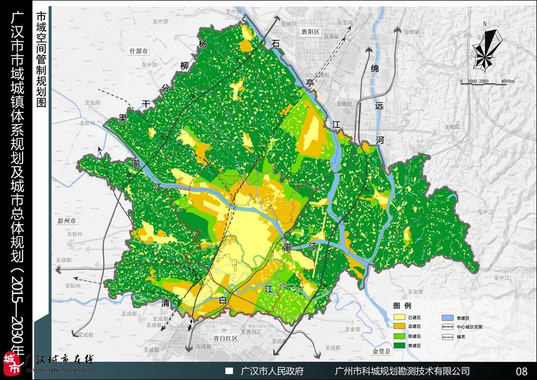Click white square before 广汉市人民政府
The image size is (537, 380).
[x=229, y=371]
